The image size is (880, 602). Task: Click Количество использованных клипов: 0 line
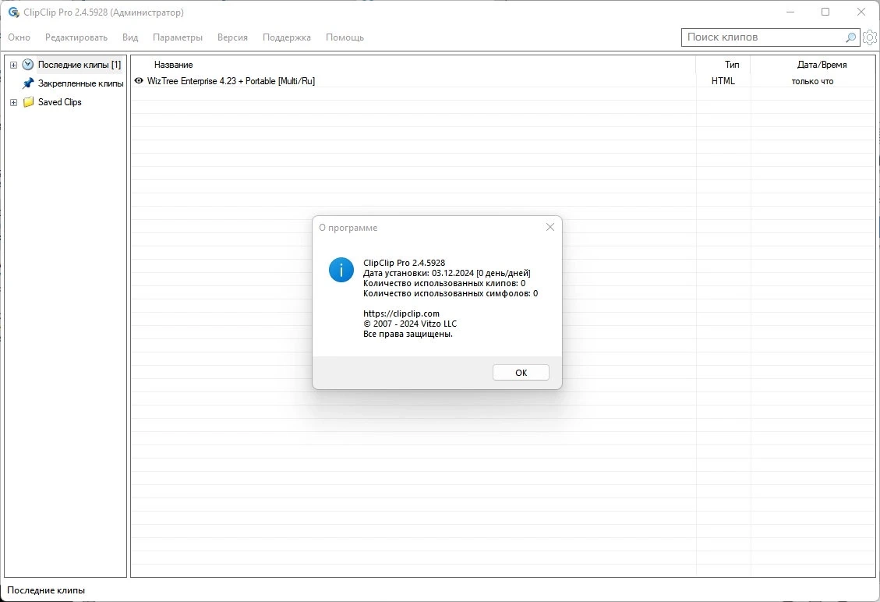tap(444, 283)
